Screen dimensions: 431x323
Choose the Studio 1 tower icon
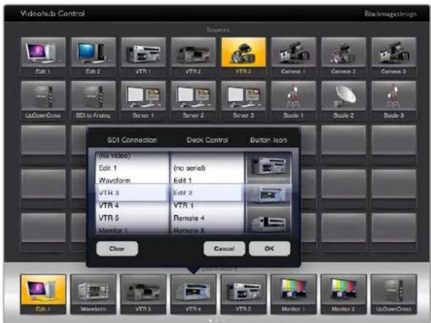294,96
